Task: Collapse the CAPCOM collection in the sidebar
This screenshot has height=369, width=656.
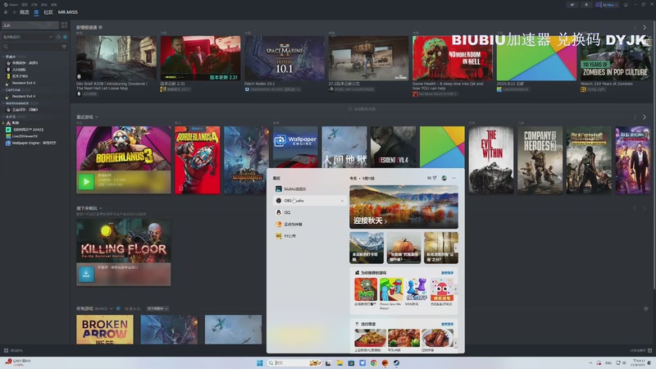Action: [3, 89]
